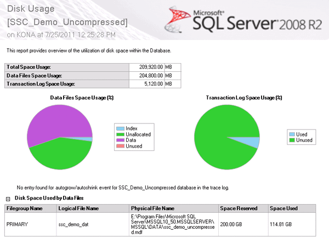Click the Unused green swatch in transaction log legend

click(x=292, y=140)
